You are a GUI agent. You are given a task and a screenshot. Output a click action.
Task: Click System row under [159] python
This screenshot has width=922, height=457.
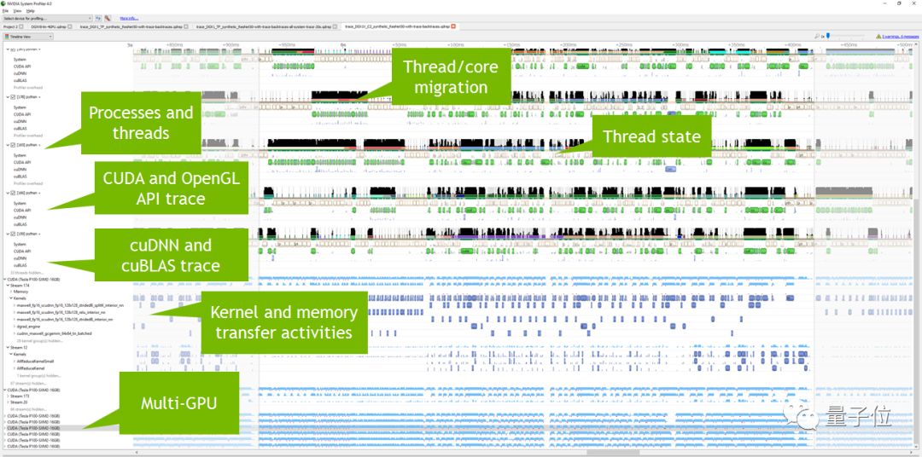coord(20,244)
